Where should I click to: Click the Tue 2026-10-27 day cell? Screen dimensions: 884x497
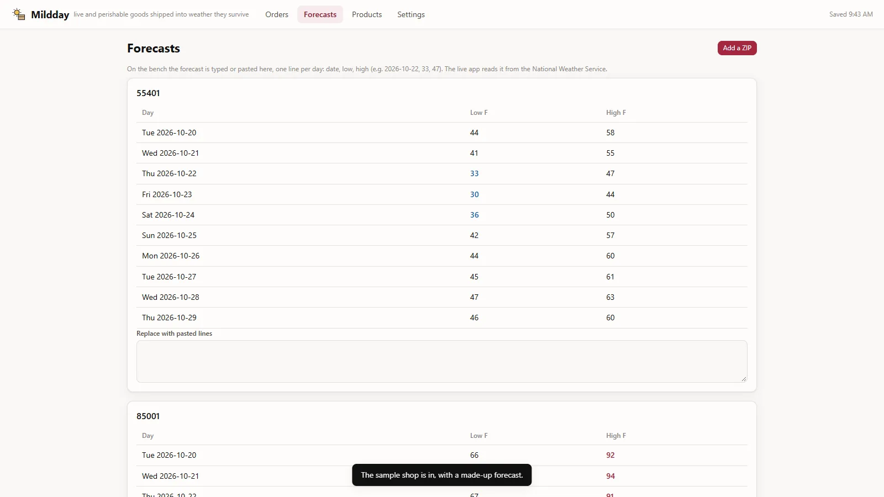169,277
